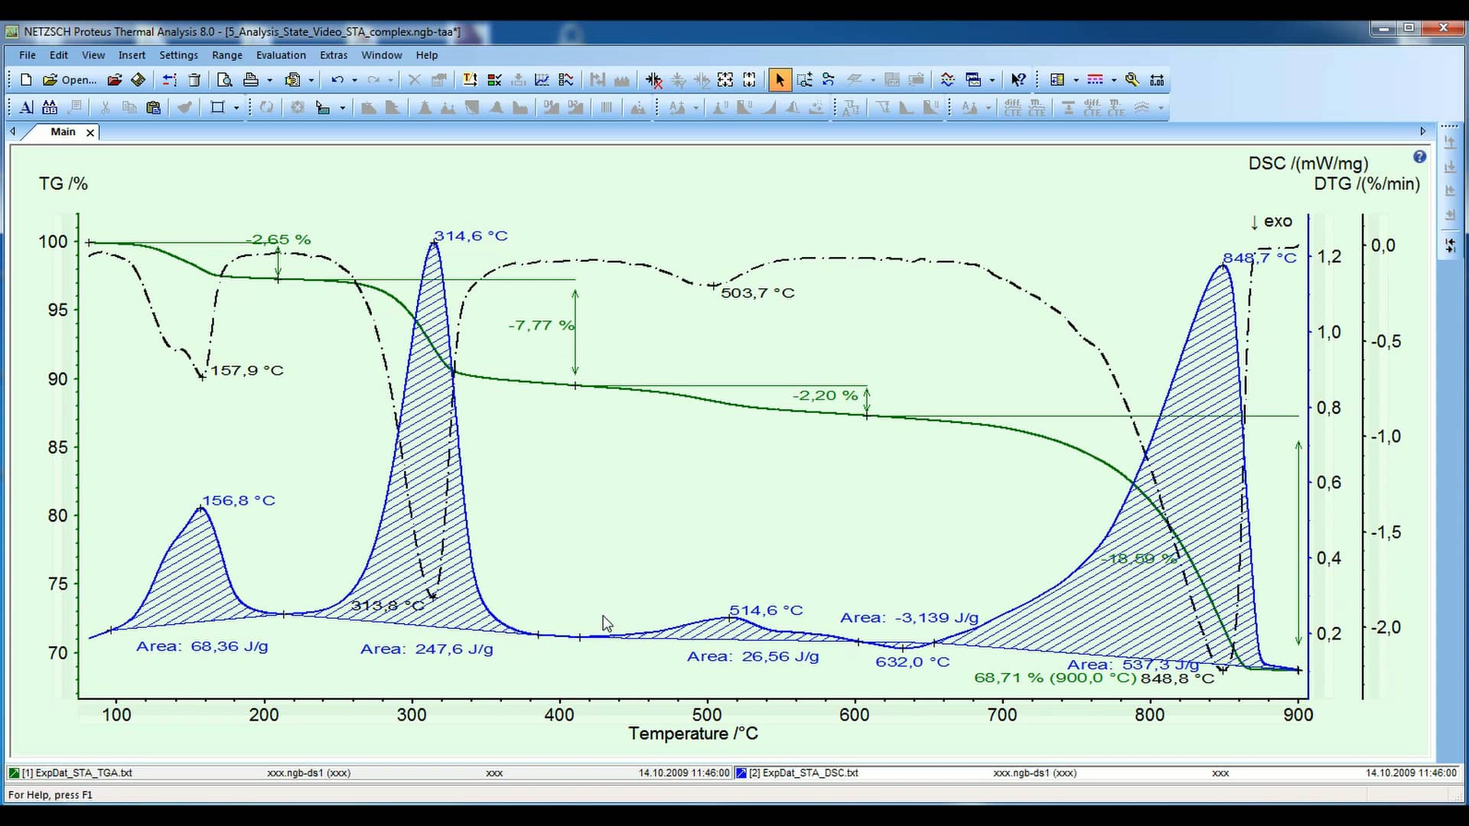Click the left tab scroll arrow
This screenshot has height=826, width=1469.
(12, 132)
